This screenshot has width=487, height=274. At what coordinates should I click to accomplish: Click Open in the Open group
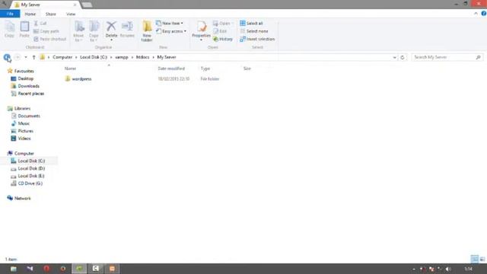222,24
